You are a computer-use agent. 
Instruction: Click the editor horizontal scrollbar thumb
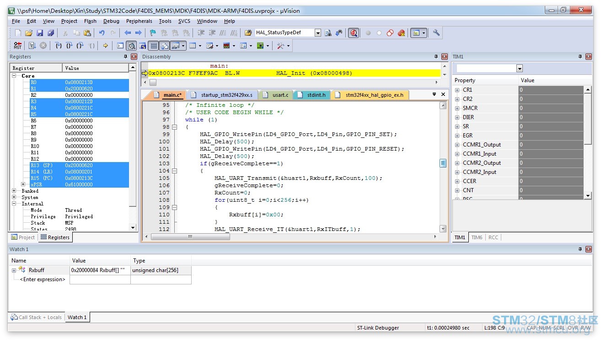190,237
